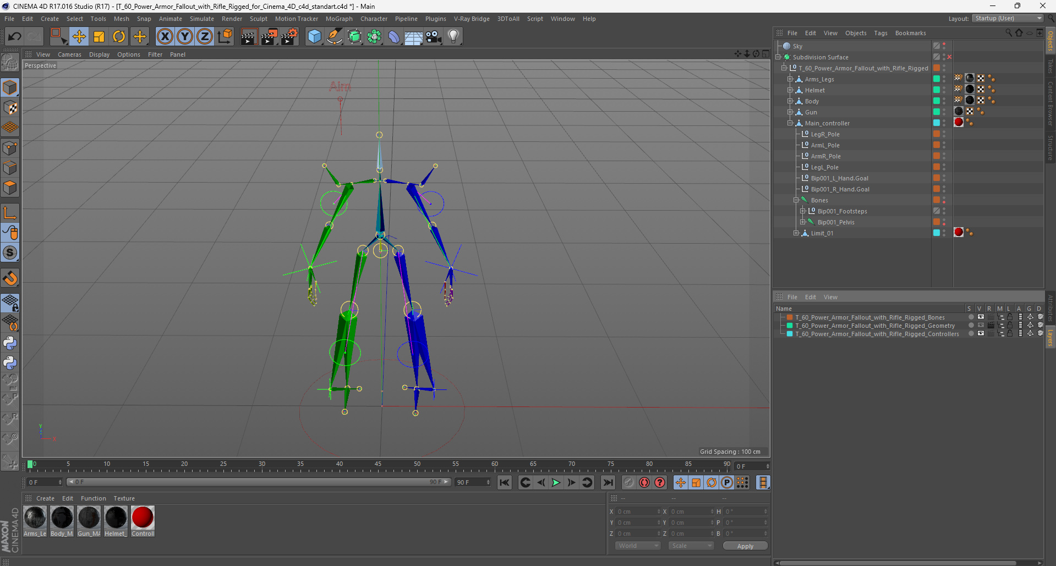Screen dimensions: 1056x566
Task: Click the Apply coordinates button
Action: [x=745, y=546]
